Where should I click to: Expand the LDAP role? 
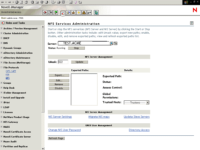pos(1,107)
